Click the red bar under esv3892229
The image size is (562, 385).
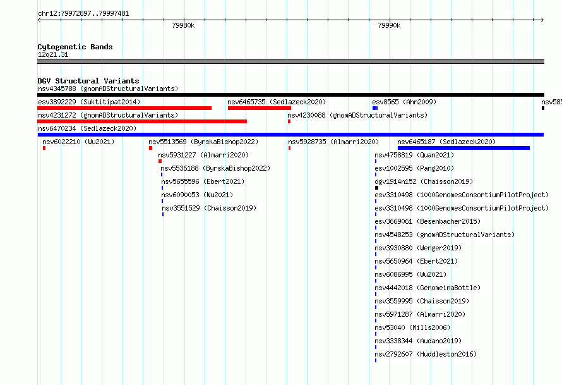[124, 108]
